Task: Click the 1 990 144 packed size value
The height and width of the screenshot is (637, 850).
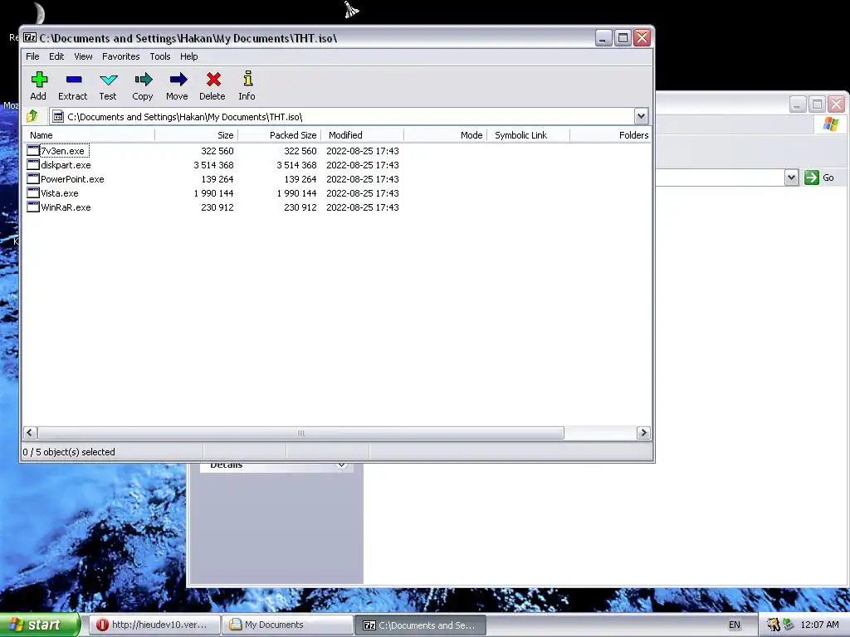Action: pyautogui.click(x=296, y=192)
